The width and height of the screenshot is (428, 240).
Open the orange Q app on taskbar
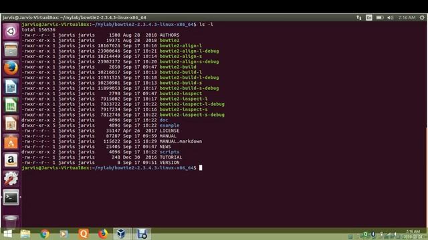(x=84, y=234)
